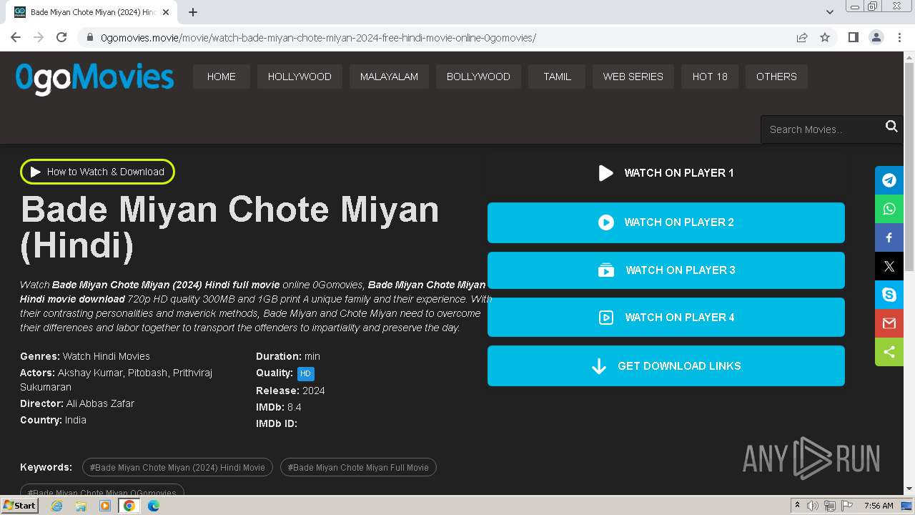
Task: Click the Windows Start button
Action: click(x=20, y=506)
